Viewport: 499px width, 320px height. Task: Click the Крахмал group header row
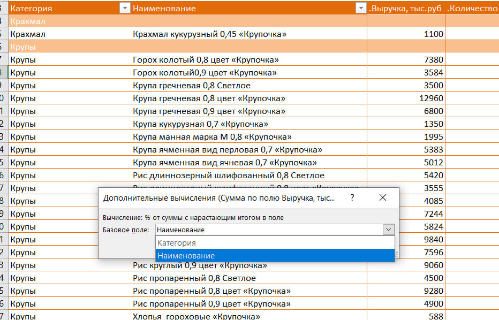point(188,21)
